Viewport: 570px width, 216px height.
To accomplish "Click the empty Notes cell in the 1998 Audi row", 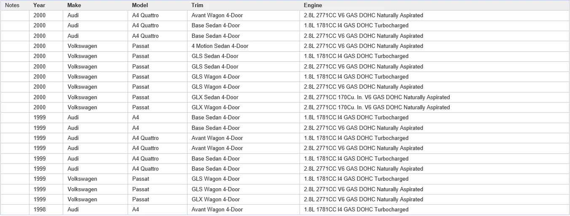I will [15, 209].
